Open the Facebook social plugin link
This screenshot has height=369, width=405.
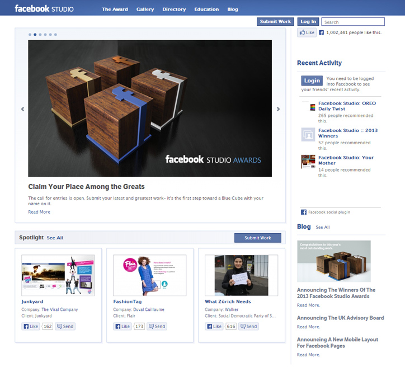(x=329, y=212)
